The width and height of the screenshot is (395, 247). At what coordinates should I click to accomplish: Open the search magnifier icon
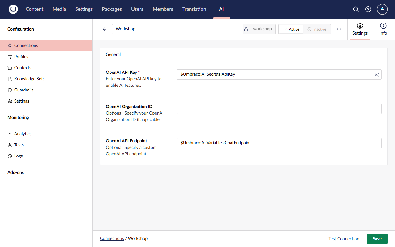[x=356, y=9]
